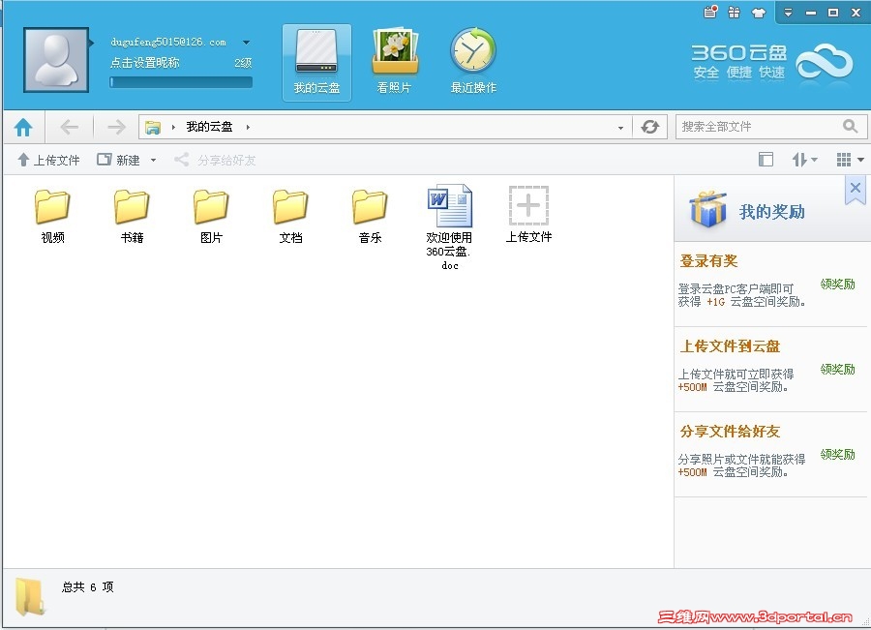Click the dugufeng5015@126.com account text
871x630 pixels.
[168, 43]
